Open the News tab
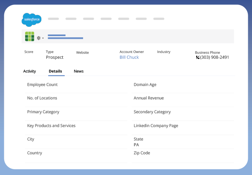The height and width of the screenshot is (175, 252). tap(78, 71)
